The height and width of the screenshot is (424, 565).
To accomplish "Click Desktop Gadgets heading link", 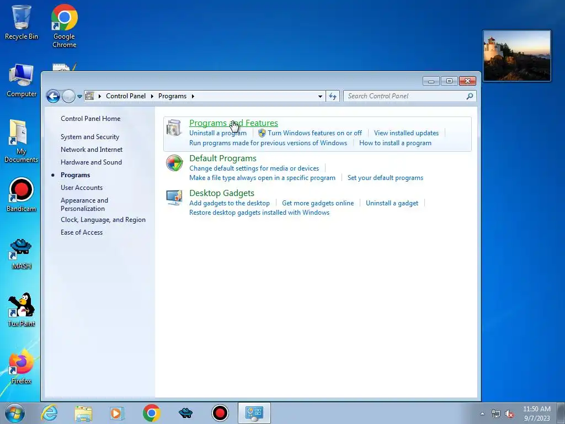I will (x=222, y=193).
